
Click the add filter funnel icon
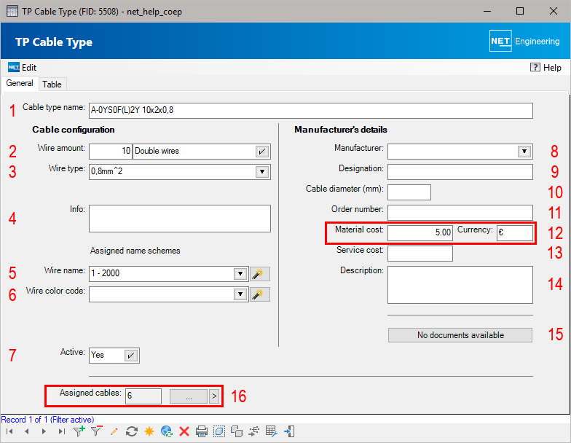coord(79,431)
